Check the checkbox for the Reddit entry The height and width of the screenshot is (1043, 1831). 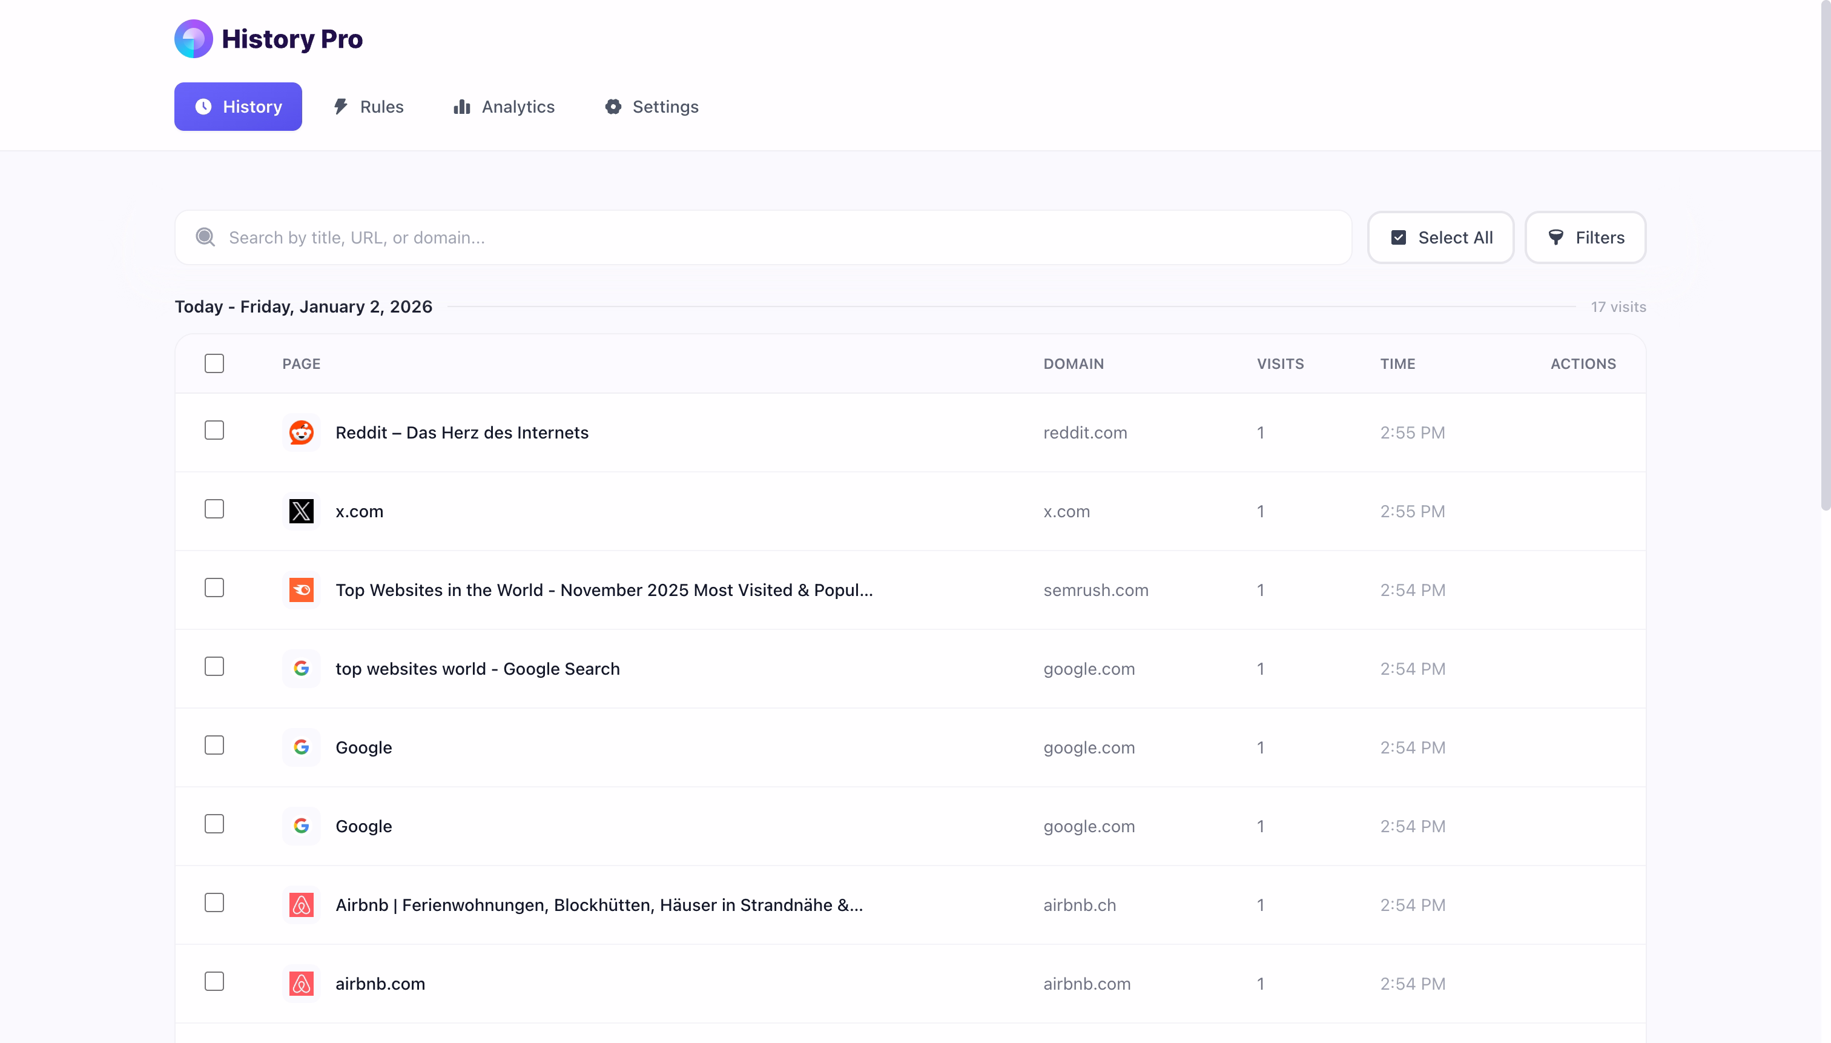click(213, 431)
